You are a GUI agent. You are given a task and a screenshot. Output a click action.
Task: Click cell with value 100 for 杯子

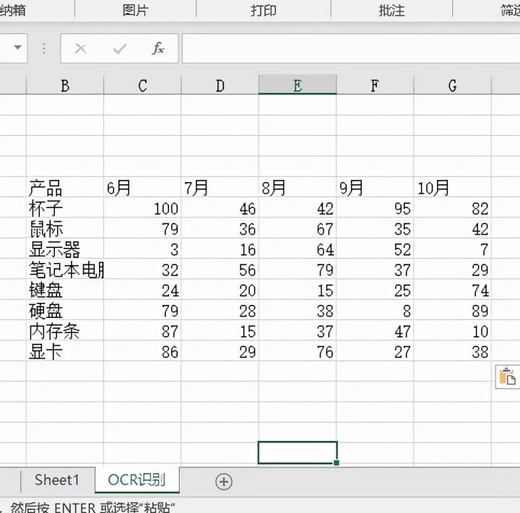coord(142,208)
